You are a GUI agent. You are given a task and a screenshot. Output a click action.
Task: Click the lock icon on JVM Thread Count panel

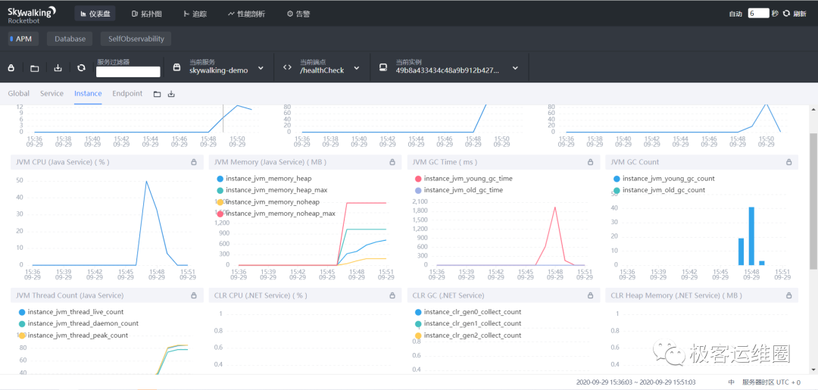coord(194,295)
